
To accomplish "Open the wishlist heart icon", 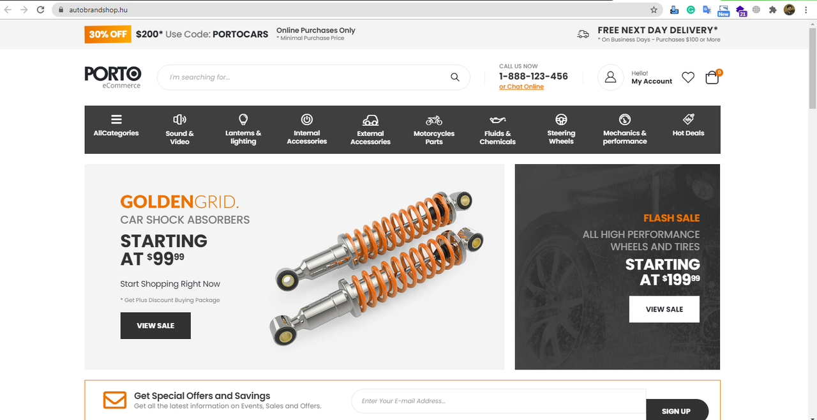I will click(x=688, y=77).
